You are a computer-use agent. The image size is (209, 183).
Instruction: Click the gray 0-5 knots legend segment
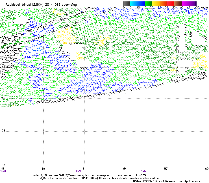[127, 3]
